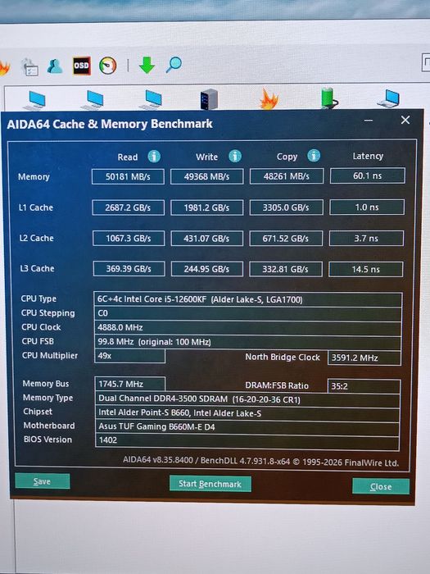
Task: Click the Memory Type DDR4-3500 SDRAM field
Action: (247, 399)
